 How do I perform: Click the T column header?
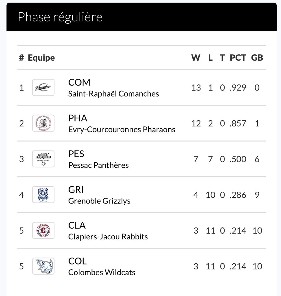[222, 58]
